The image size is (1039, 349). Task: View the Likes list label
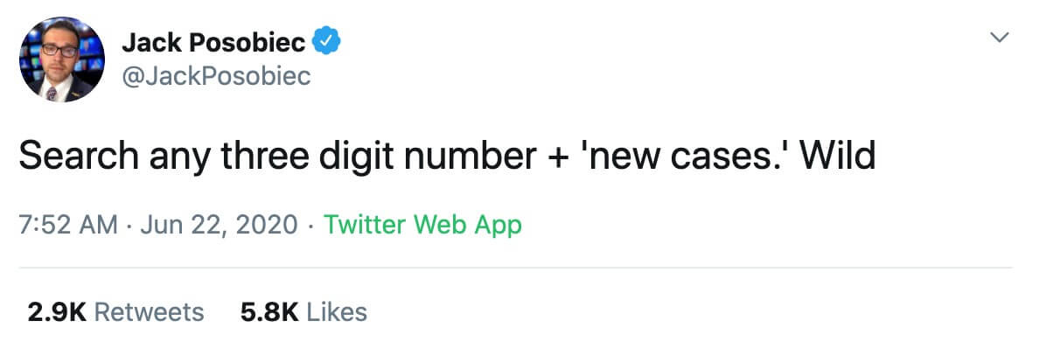click(x=336, y=311)
